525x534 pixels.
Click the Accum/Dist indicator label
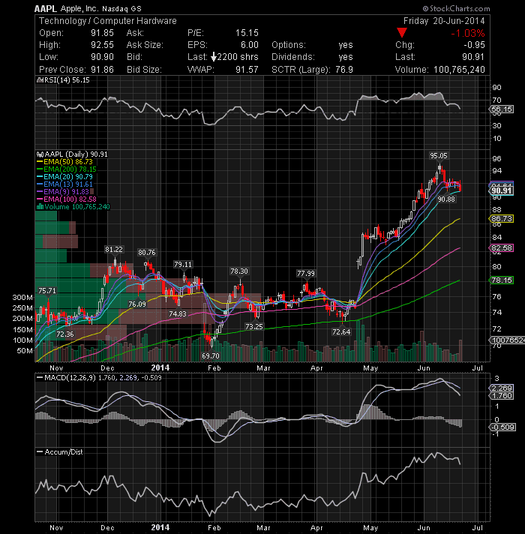pyautogui.click(x=59, y=452)
